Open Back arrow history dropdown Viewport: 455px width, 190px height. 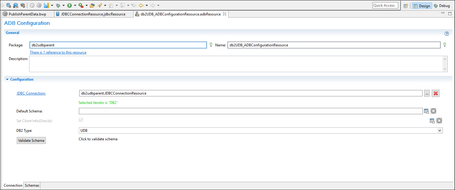[x=147, y=5]
